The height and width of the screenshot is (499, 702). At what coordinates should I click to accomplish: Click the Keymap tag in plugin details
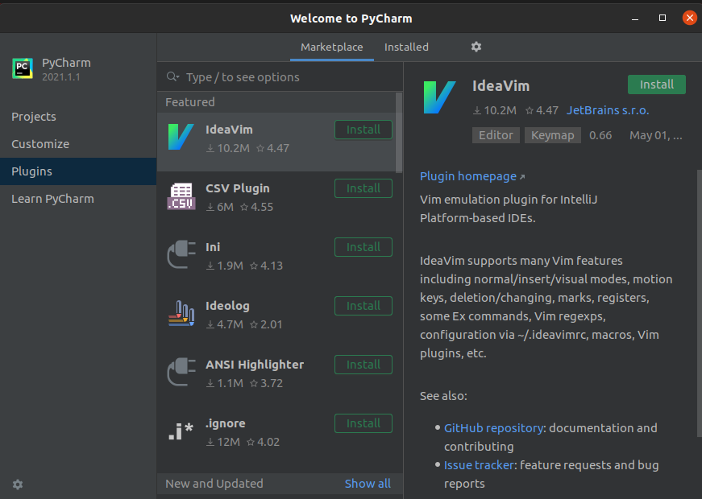(552, 135)
